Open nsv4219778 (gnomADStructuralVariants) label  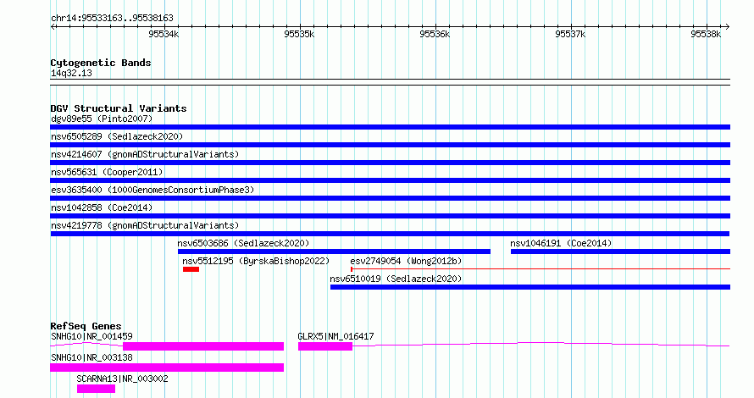[x=145, y=225]
